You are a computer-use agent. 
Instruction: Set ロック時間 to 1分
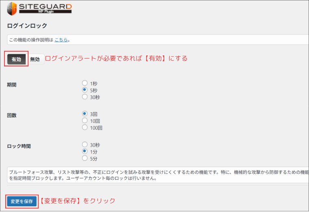[85, 152]
